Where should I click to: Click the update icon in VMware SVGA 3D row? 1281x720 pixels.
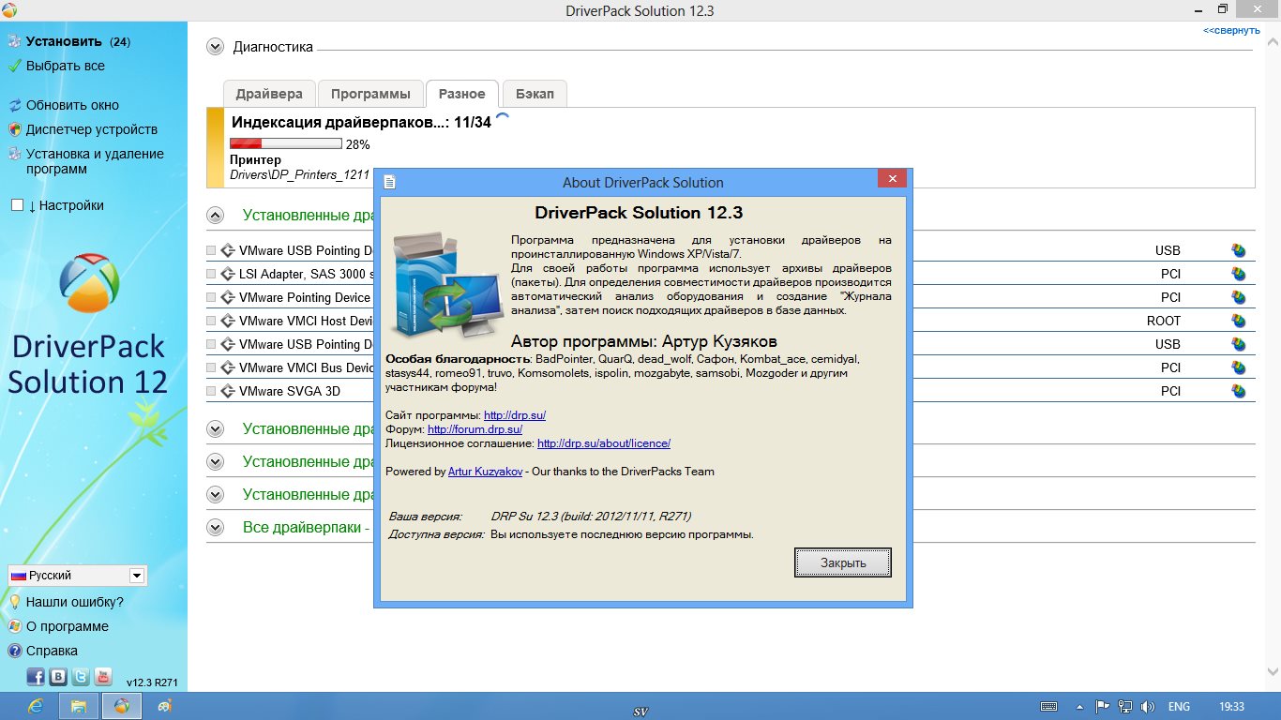pos(1238,391)
